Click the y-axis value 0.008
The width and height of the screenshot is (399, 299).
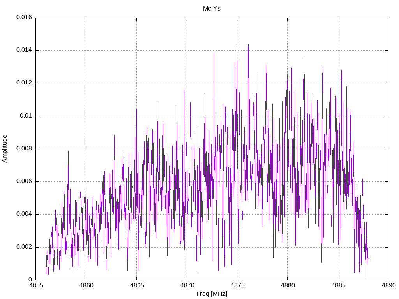click(24, 148)
